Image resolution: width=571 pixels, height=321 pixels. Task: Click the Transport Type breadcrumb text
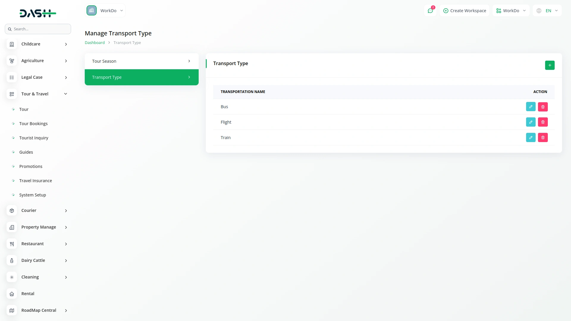[127, 43]
